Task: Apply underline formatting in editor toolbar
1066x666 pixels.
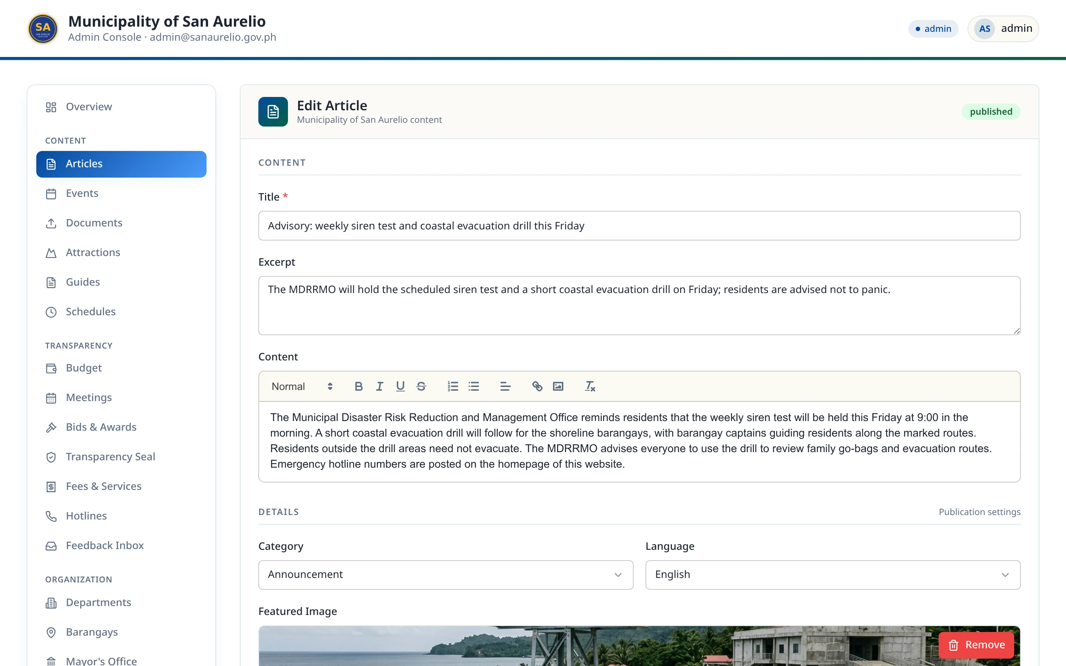Action: pos(400,386)
